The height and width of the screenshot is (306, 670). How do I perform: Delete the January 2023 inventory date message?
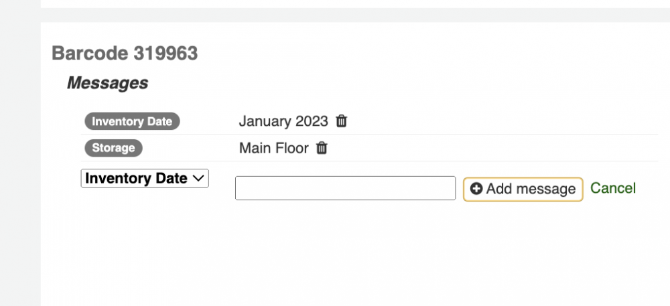[x=341, y=121]
